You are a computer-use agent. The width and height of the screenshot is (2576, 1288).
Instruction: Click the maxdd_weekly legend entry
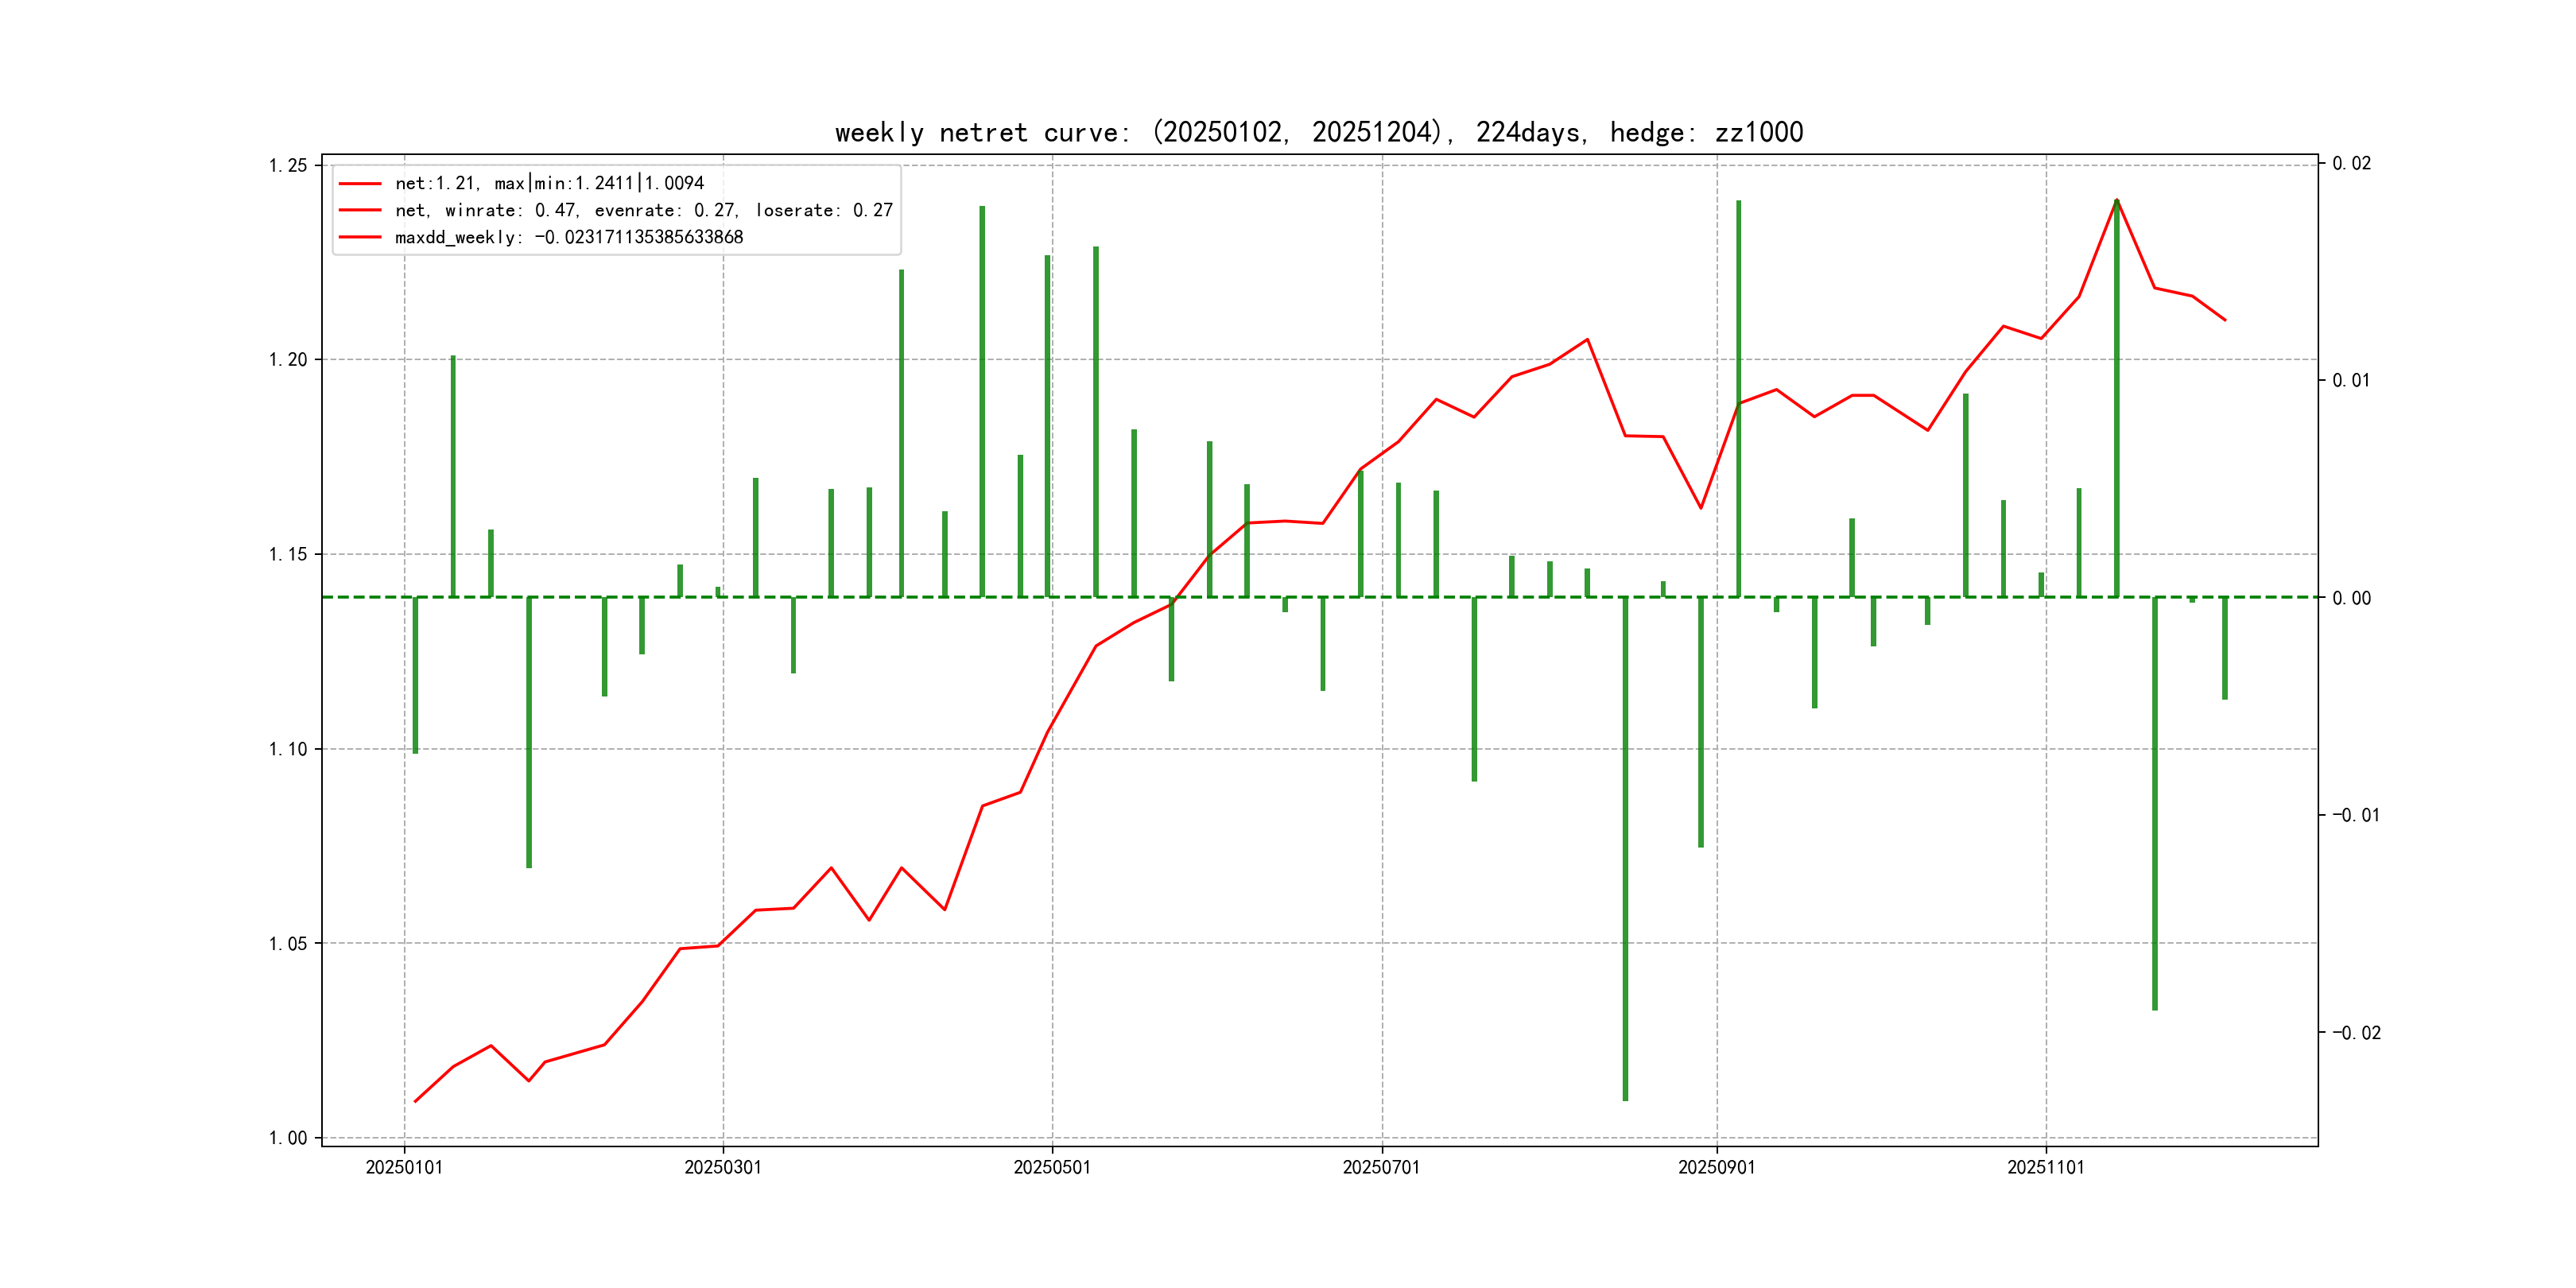pos(568,237)
